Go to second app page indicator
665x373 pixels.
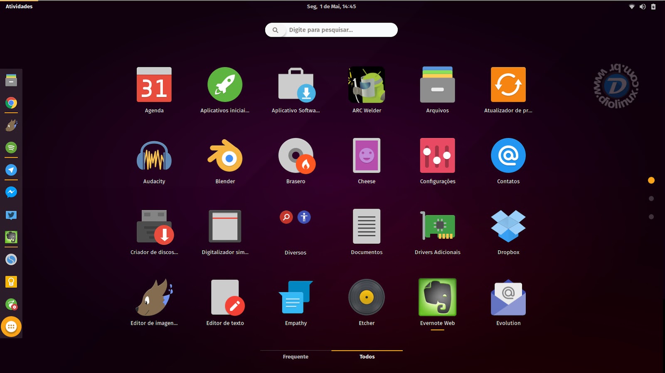651,199
